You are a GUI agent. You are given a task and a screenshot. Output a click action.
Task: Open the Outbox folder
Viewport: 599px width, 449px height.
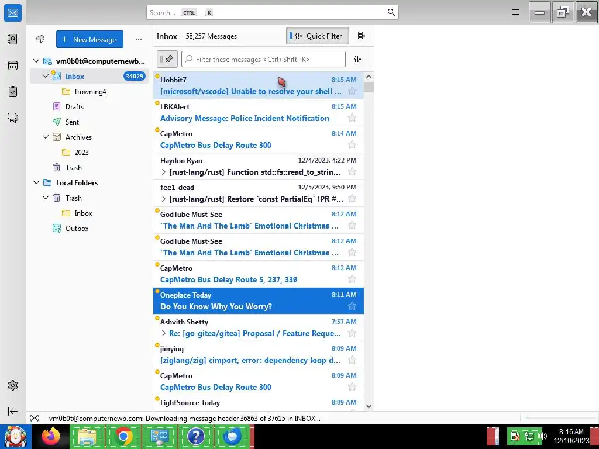[89, 229]
